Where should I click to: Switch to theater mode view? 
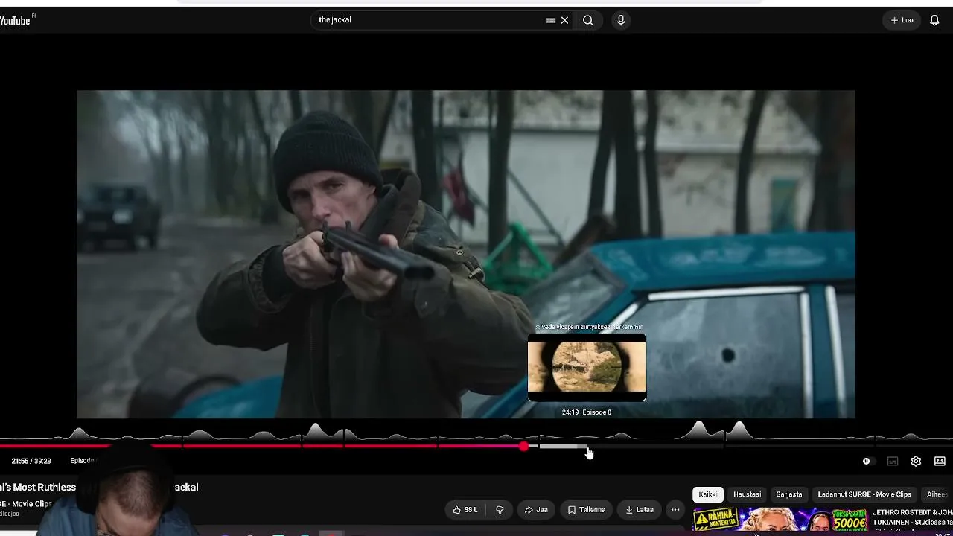(940, 462)
